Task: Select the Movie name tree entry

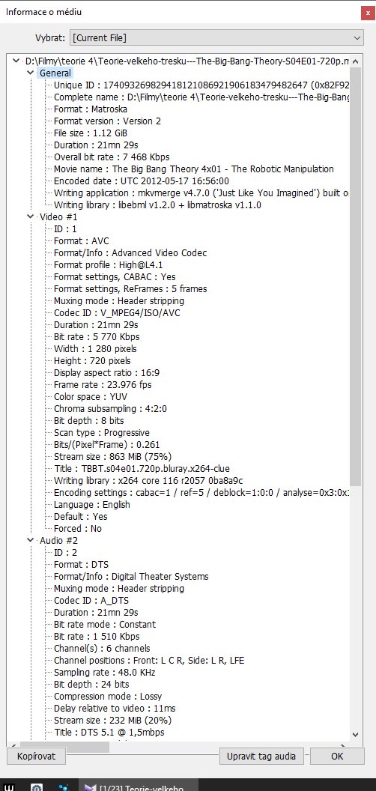Action: (194, 169)
